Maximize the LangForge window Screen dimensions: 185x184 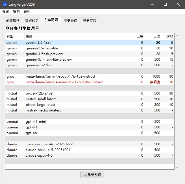(x=165, y=4)
